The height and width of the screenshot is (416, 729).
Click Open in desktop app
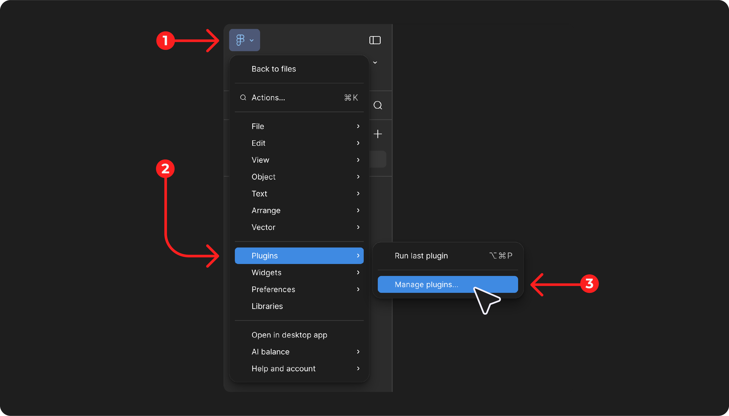[289, 335]
